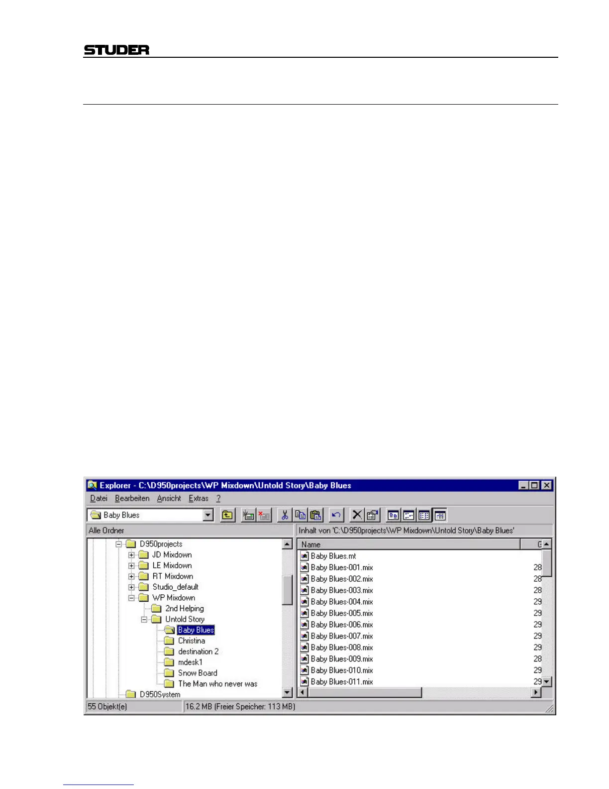
Task: Click the Baby Blues-005.mix file icon
Action: (x=304, y=613)
